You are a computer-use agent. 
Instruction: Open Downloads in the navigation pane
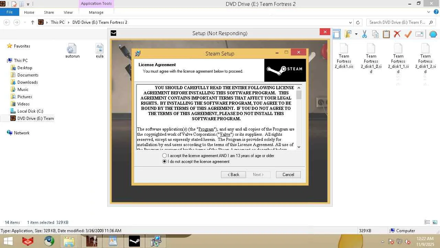pos(27,82)
